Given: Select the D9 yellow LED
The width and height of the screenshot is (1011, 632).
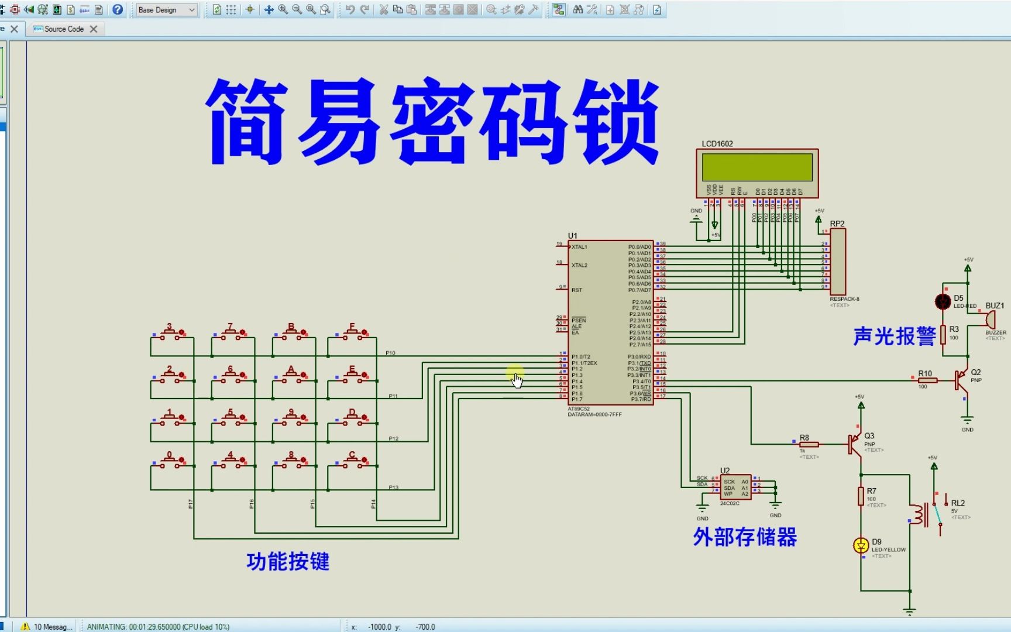Looking at the screenshot, I should pos(861,545).
